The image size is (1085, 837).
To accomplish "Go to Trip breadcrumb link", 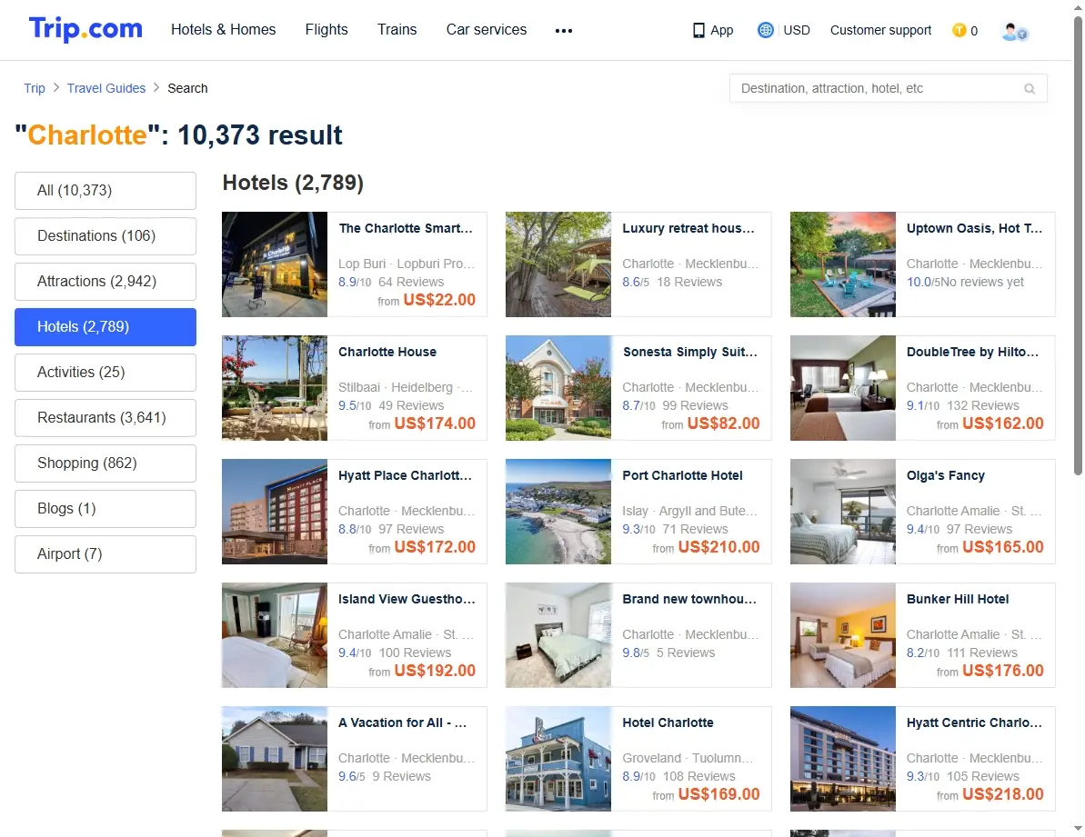I will [x=35, y=88].
